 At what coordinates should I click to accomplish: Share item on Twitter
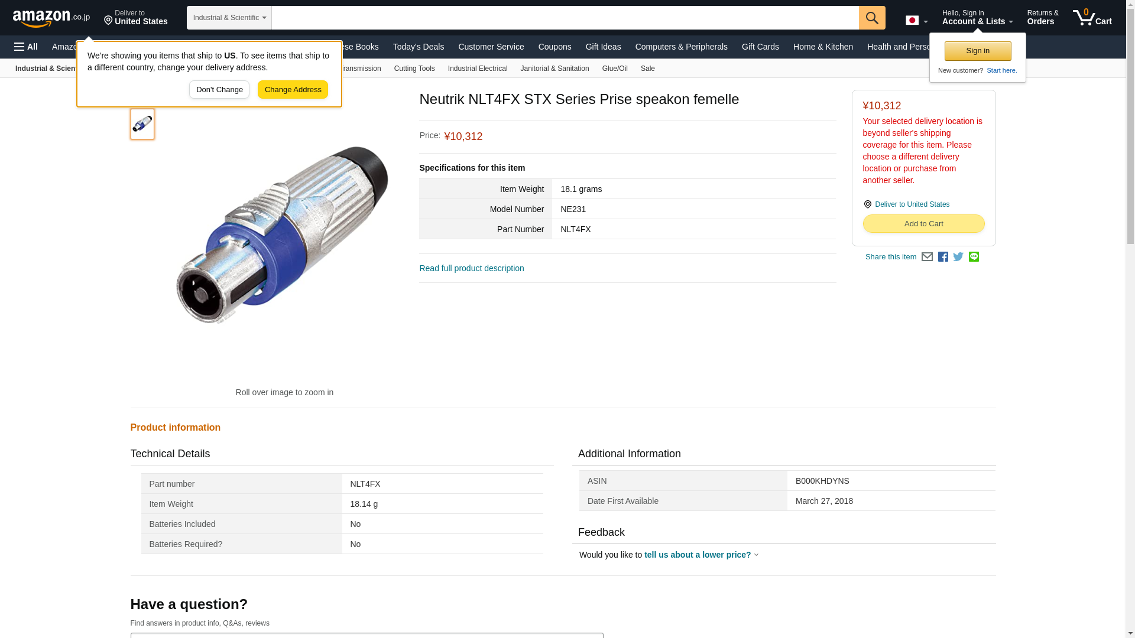click(958, 257)
